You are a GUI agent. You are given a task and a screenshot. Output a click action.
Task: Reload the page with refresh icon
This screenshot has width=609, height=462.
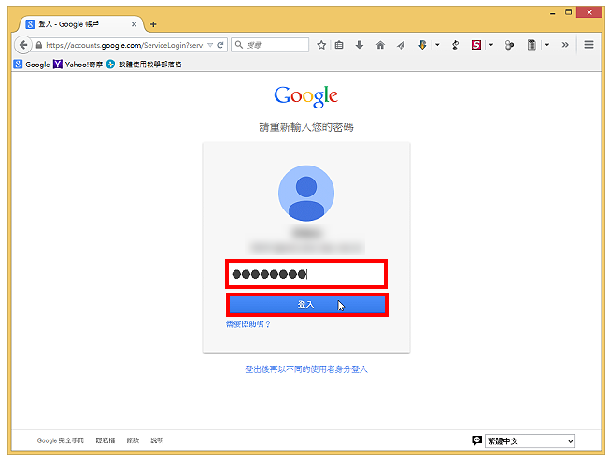coord(220,45)
